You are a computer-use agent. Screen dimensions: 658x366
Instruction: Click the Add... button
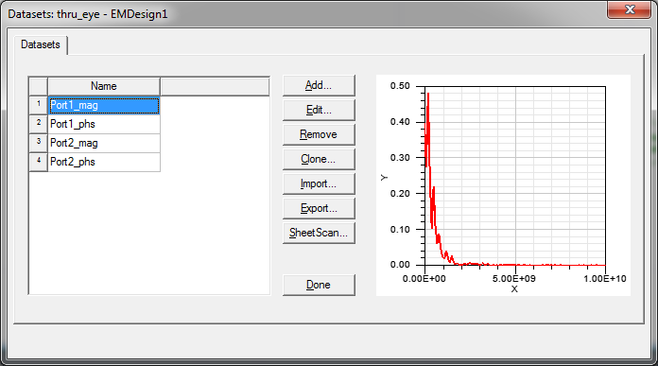coord(319,86)
